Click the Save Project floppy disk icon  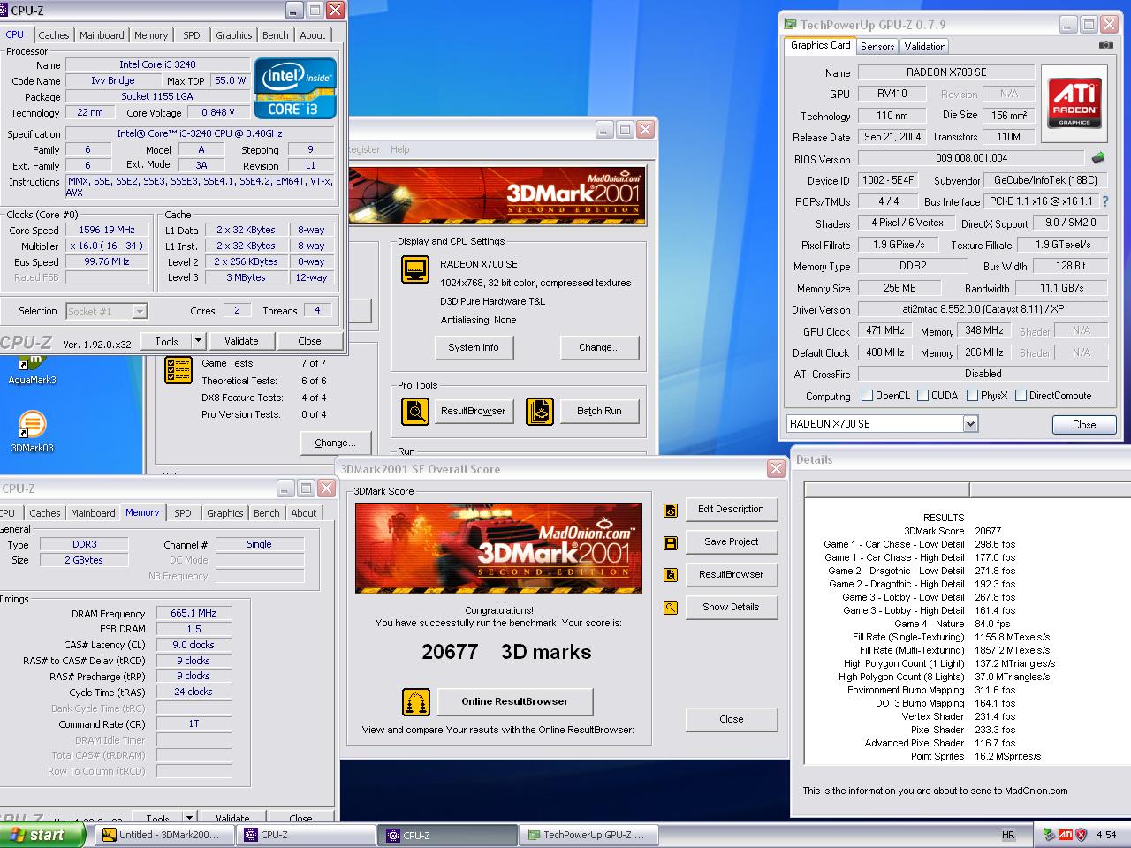[671, 542]
